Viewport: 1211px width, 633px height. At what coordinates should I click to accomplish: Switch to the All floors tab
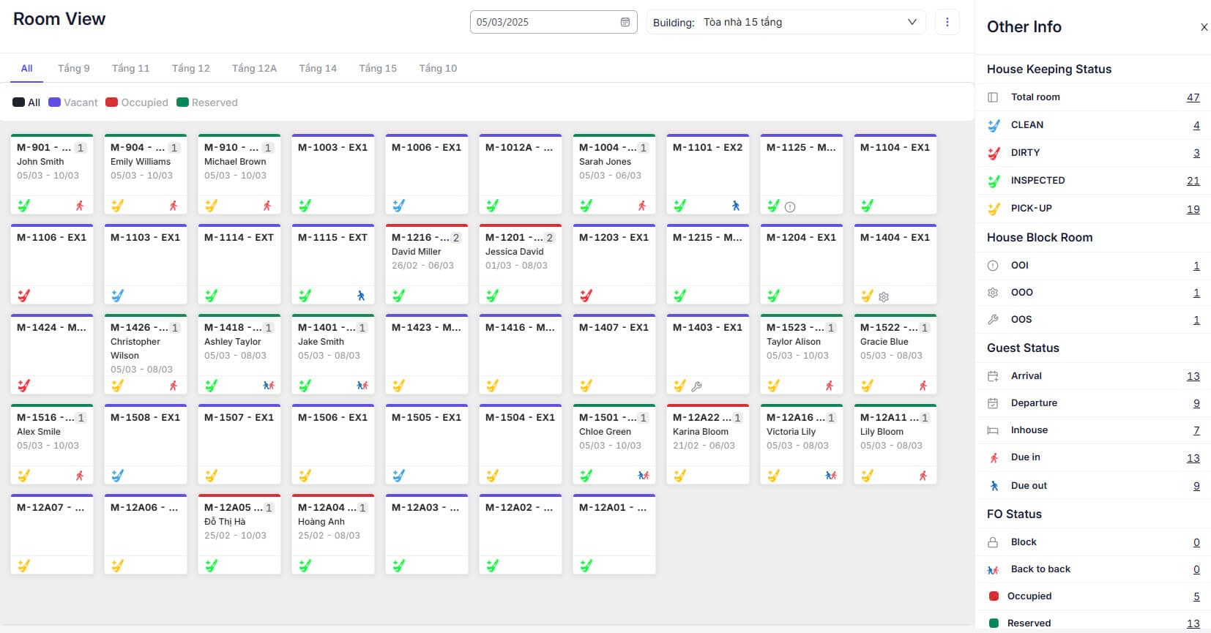coord(26,68)
